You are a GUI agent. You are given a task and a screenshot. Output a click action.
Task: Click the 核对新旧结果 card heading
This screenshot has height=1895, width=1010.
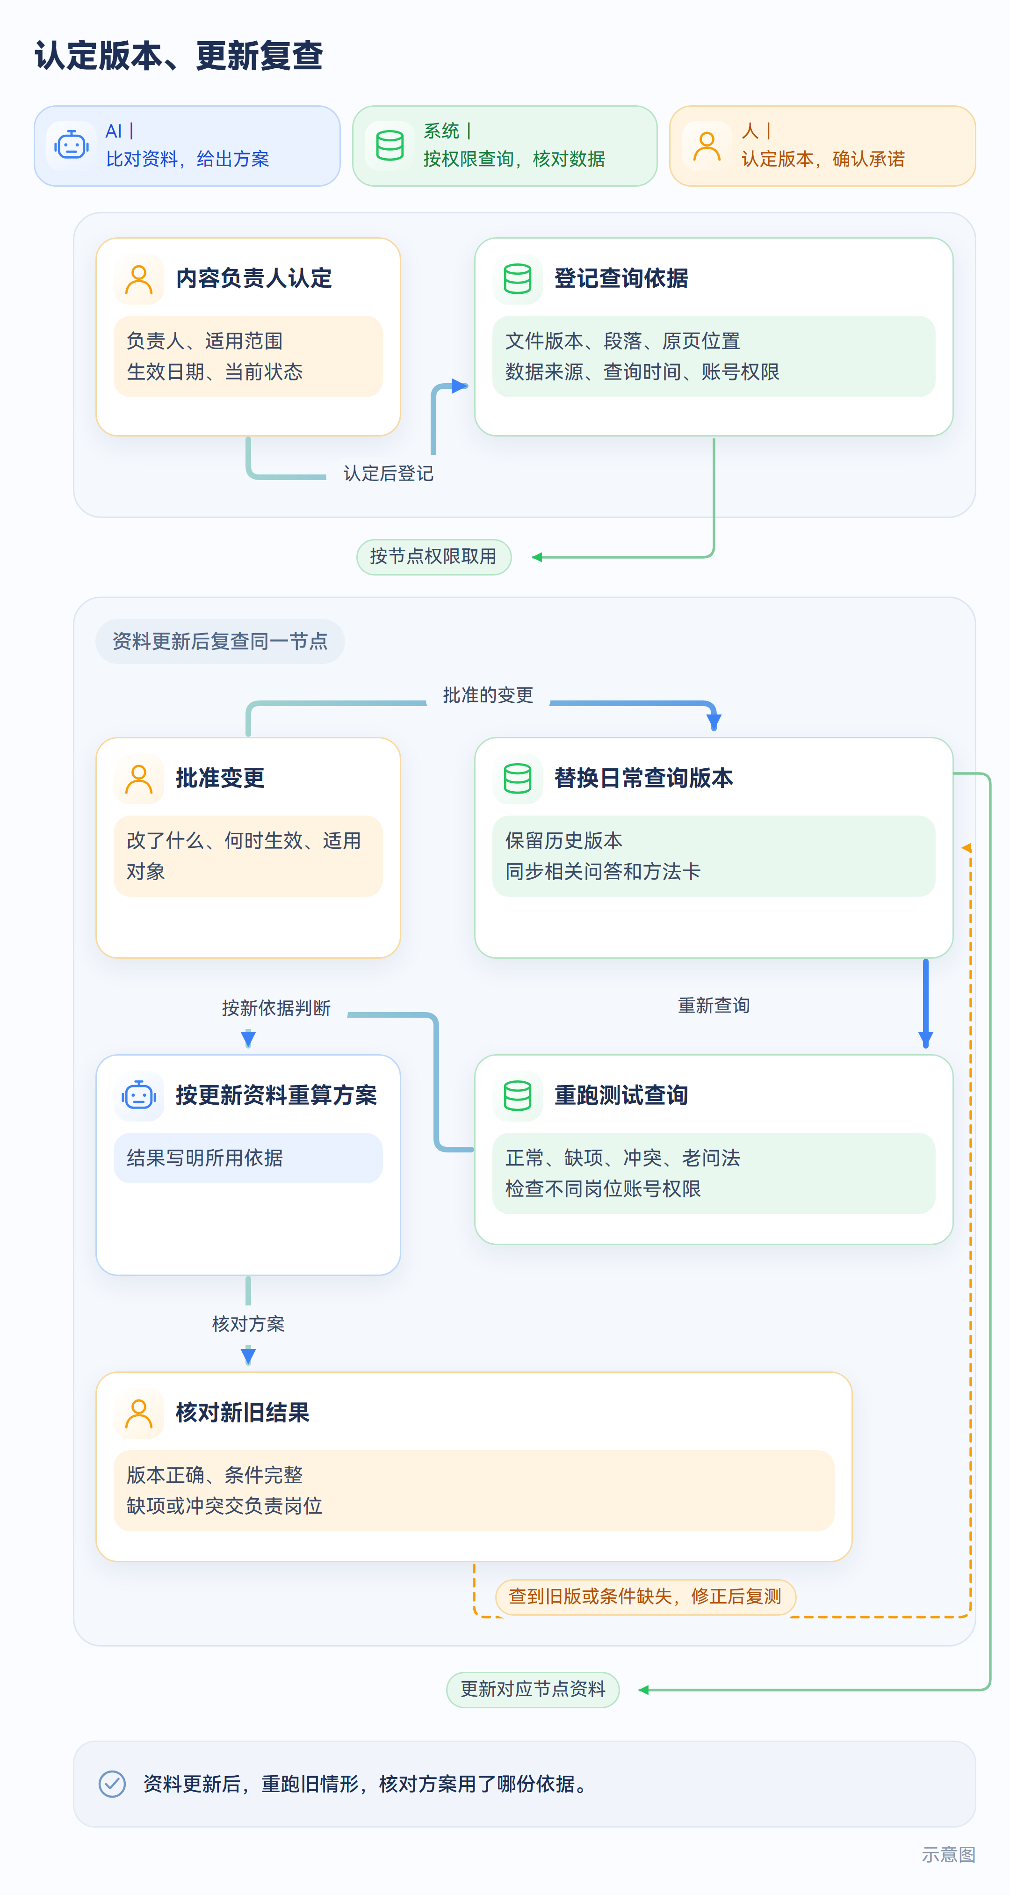click(243, 1413)
